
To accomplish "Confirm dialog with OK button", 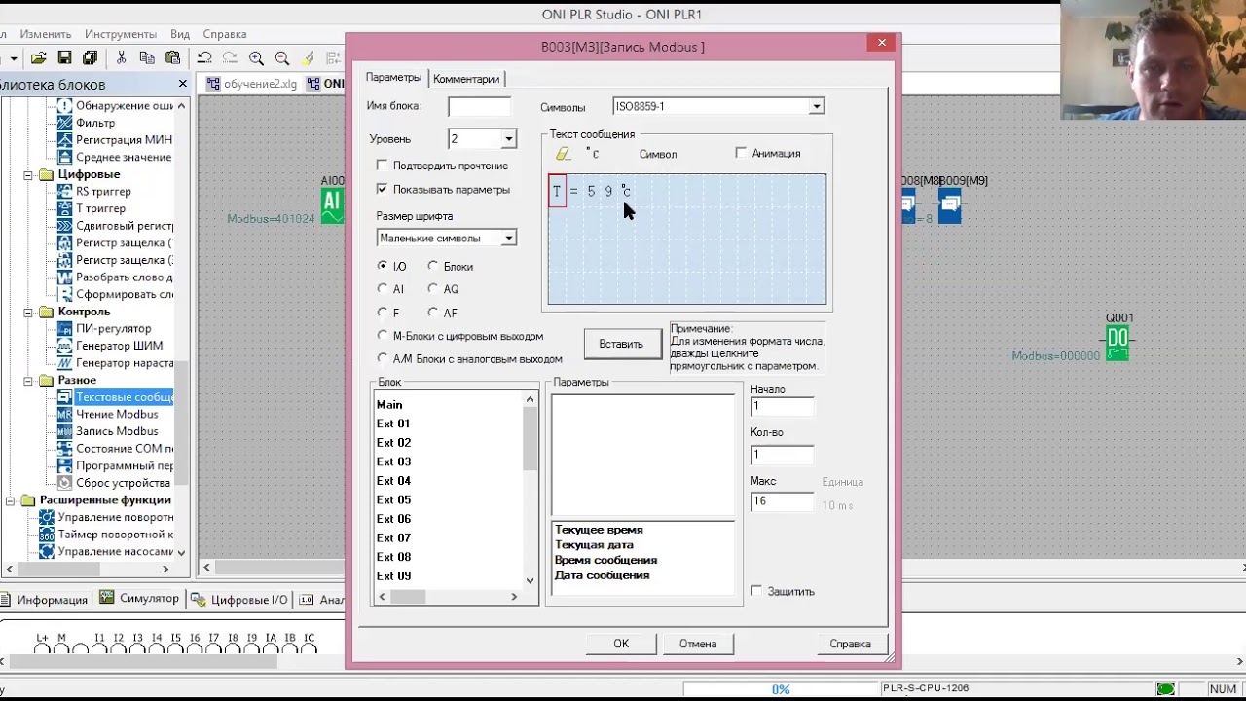I will click(x=621, y=644).
